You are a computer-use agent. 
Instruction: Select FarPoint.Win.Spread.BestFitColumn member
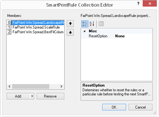click(38, 32)
